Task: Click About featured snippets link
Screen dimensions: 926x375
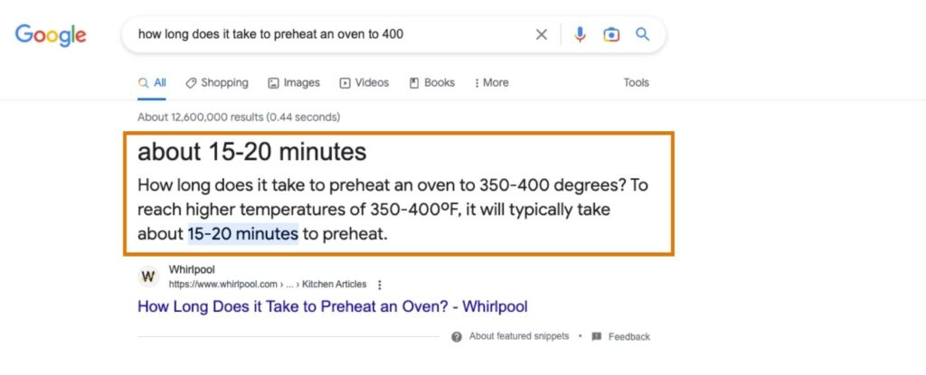Action: point(519,336)
